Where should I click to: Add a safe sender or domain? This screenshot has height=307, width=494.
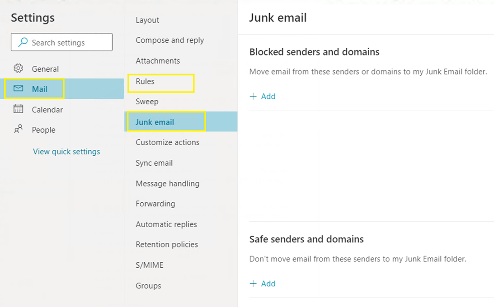[263, 284]
